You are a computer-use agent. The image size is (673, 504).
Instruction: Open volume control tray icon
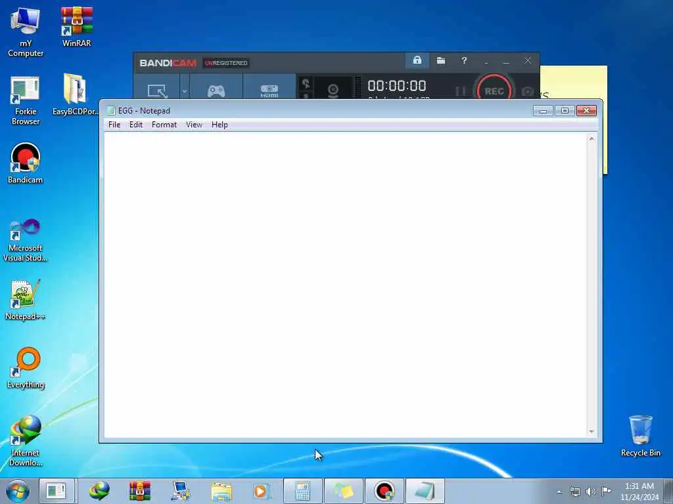click(x=591, y=492)
